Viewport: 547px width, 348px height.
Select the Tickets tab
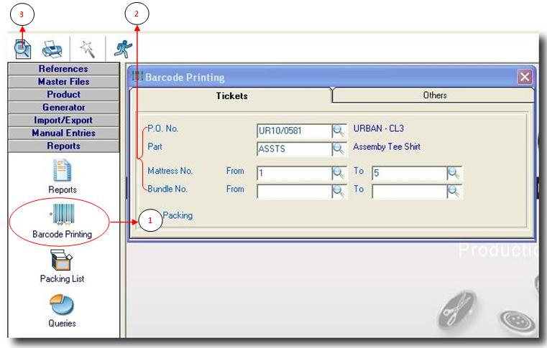coord(231,96)
